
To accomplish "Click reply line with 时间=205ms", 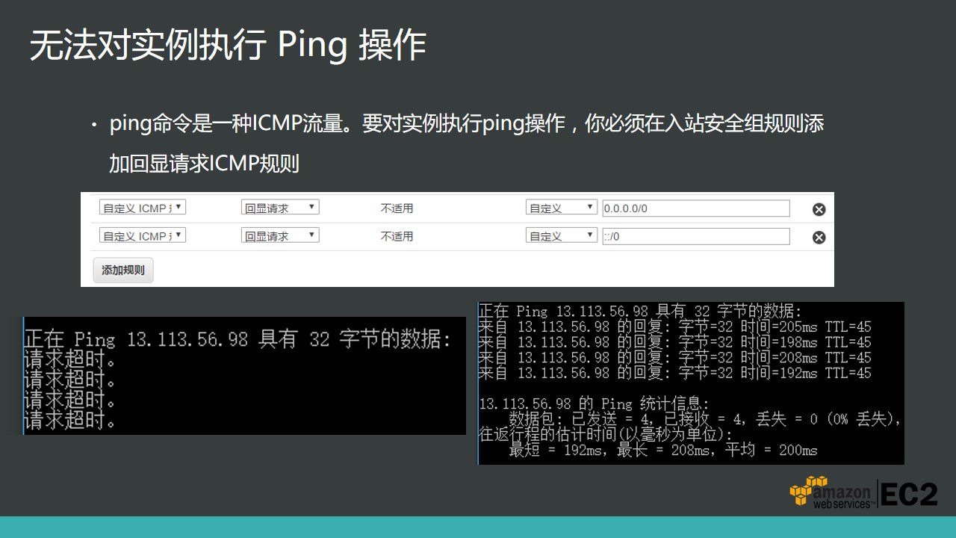I will coord(675,327).
